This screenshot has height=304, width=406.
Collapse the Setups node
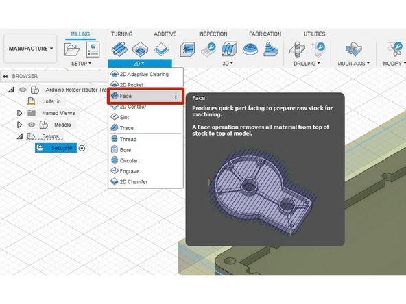click(20, 136)
